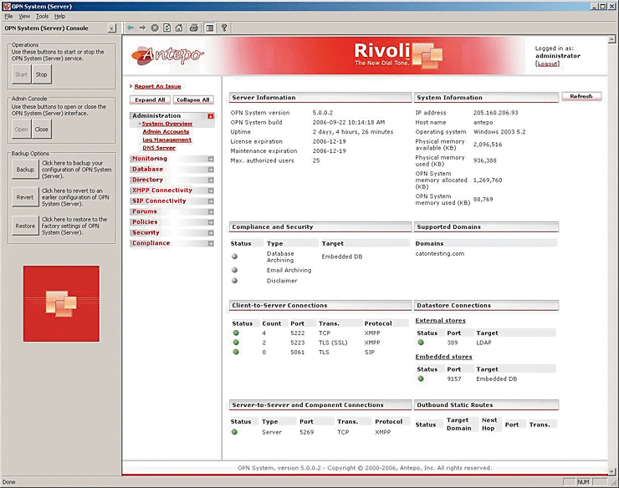This screenshot has width=619, height=488.
Task: Collapse the Administration section arrow
Action: coord(211,116)
